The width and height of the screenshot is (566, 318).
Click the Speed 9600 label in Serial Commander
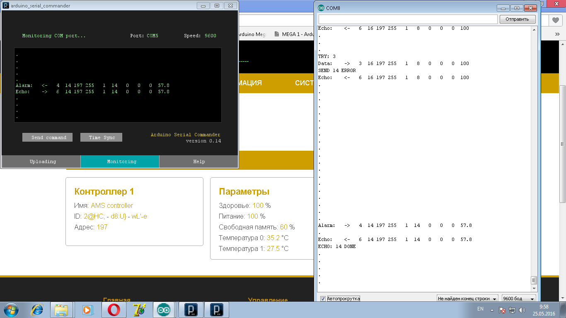pyautogui.click(x=200, y=36)
